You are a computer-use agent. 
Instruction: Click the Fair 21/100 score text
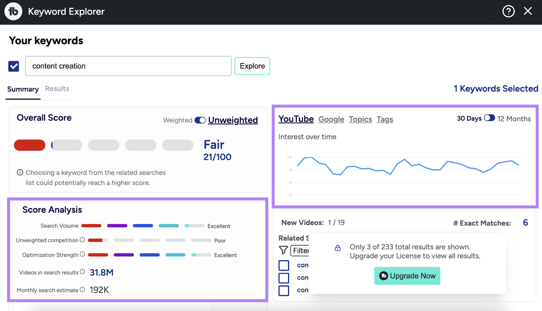coord(217,150)
